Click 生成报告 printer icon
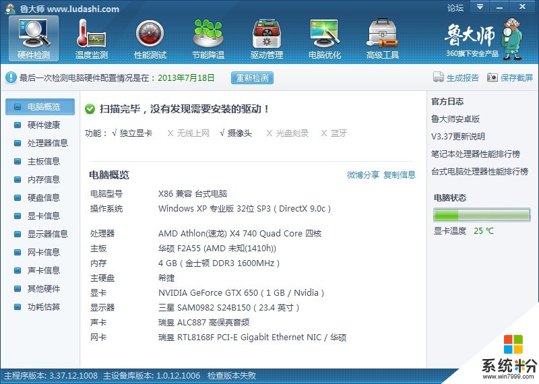Image resolution: width=539 pixels, height=384 pixels. (x=438, y=77)
